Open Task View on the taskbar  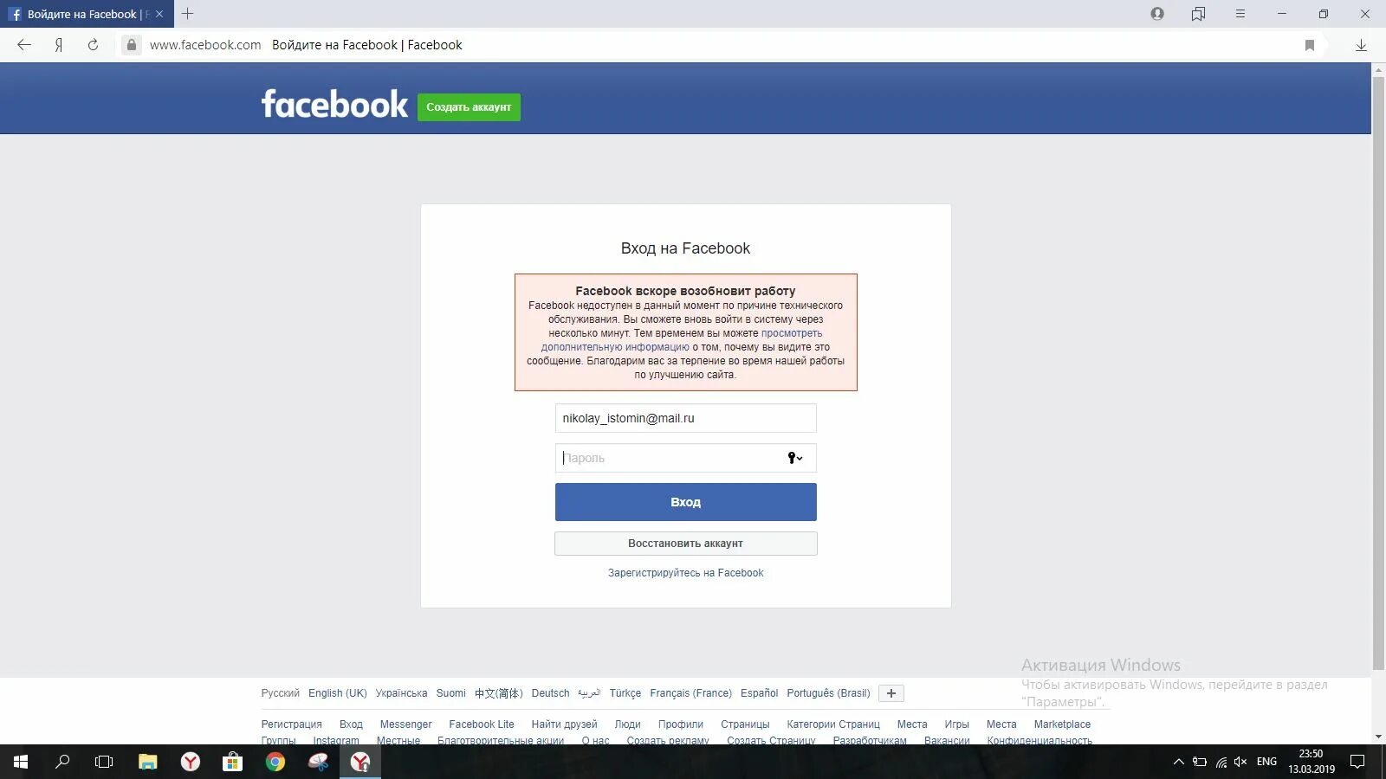[x=104, y=762]
